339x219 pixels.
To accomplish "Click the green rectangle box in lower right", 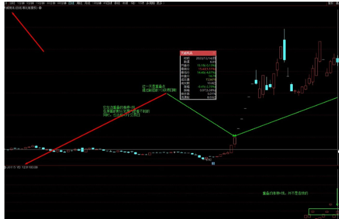I will (323, 212).
